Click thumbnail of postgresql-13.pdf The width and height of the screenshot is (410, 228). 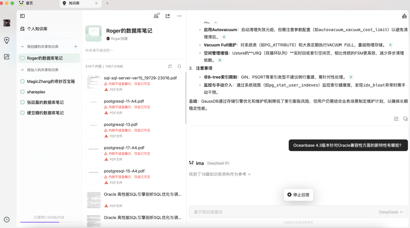pyautogui.click(x=94, y=130)
